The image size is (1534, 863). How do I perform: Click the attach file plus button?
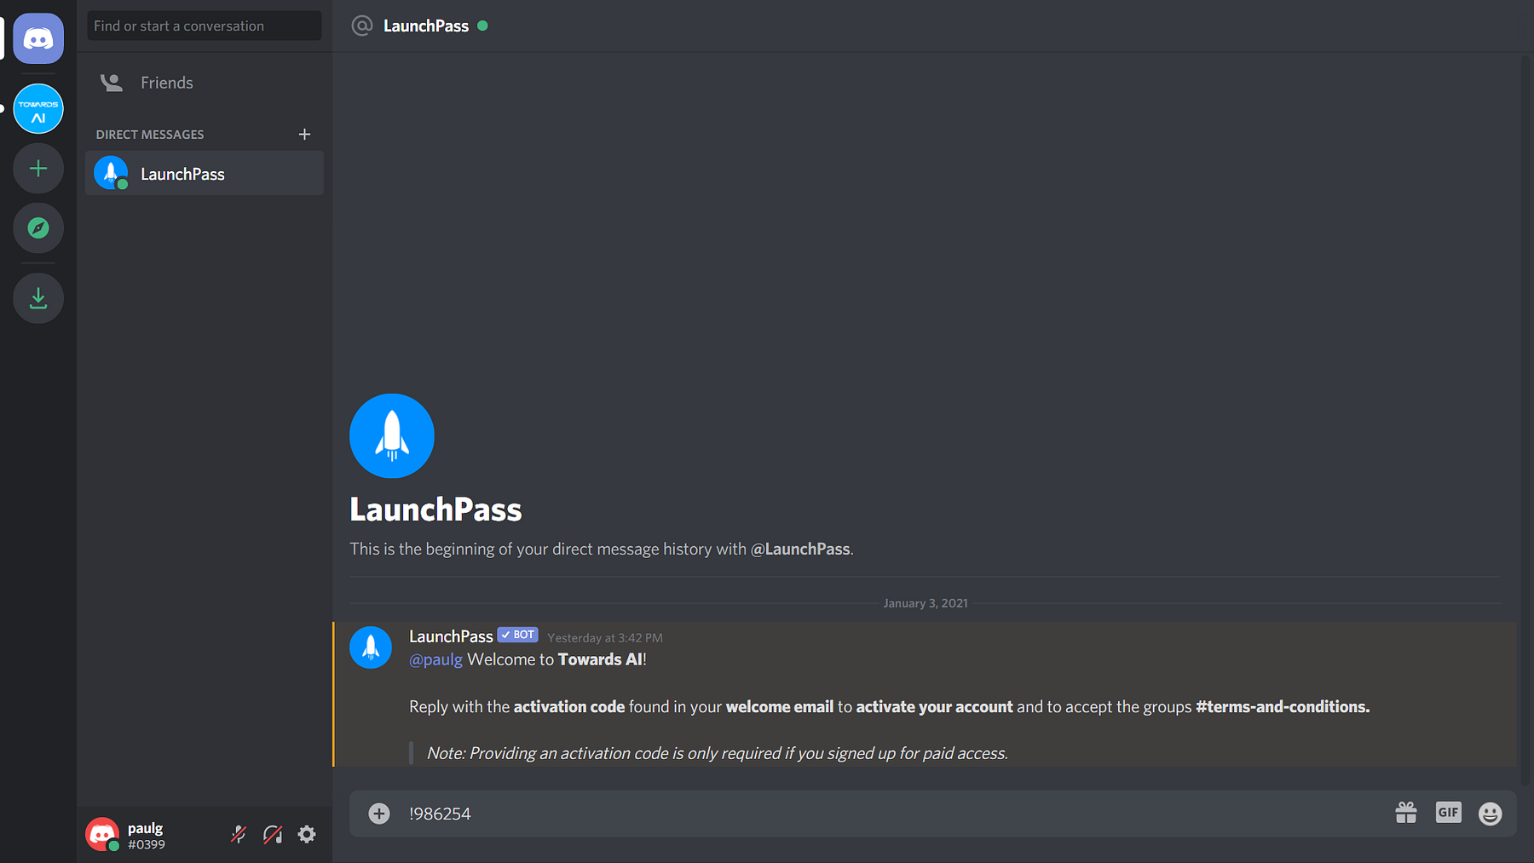(x=379, y=814)
